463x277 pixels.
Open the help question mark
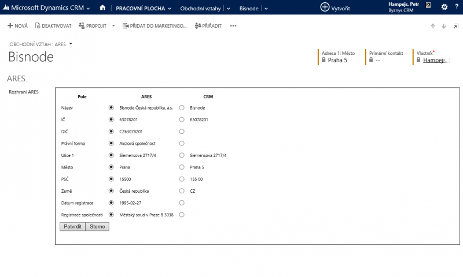457,6
